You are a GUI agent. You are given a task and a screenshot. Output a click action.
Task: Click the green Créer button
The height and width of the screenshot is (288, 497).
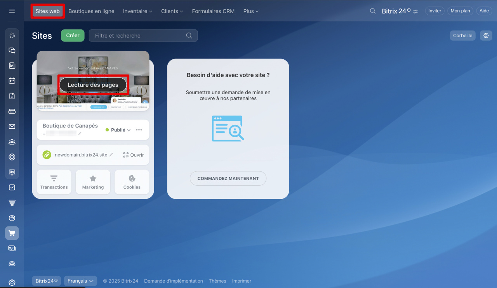click(x=73, y=35)
